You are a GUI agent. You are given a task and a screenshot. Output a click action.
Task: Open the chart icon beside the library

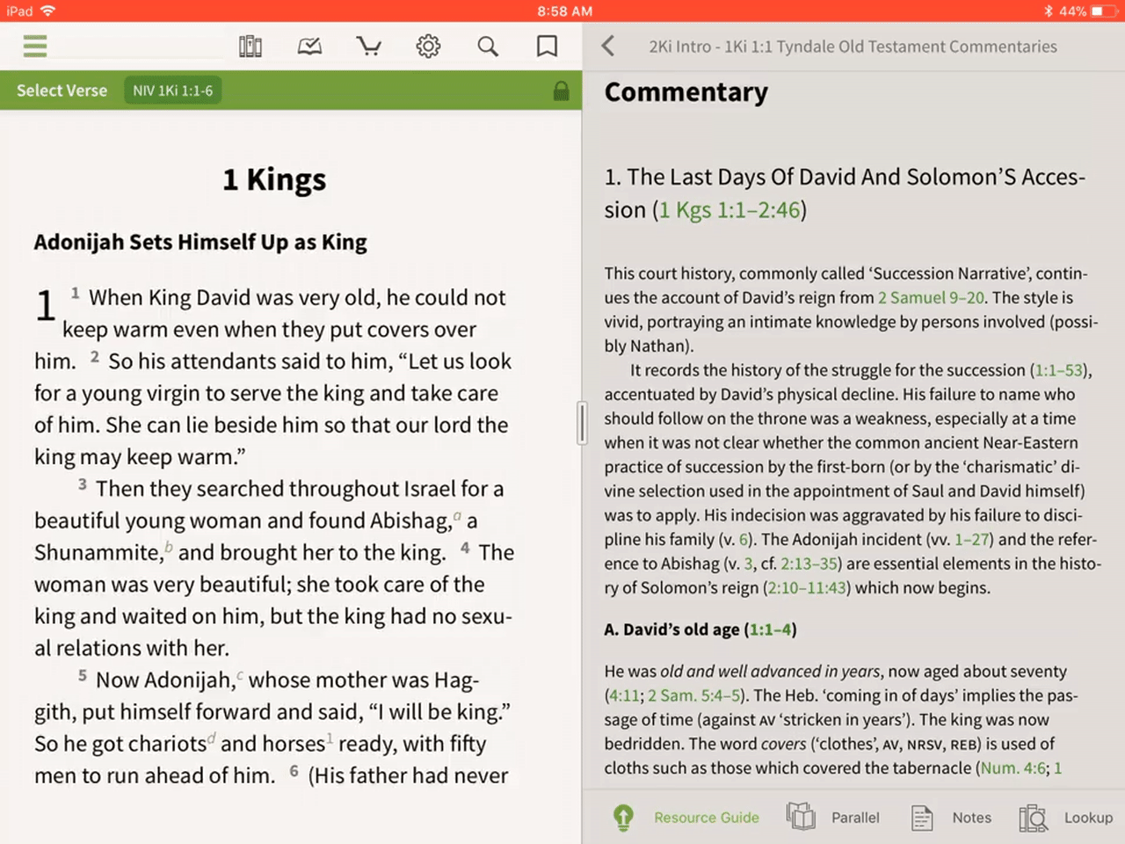click(309, 46)
